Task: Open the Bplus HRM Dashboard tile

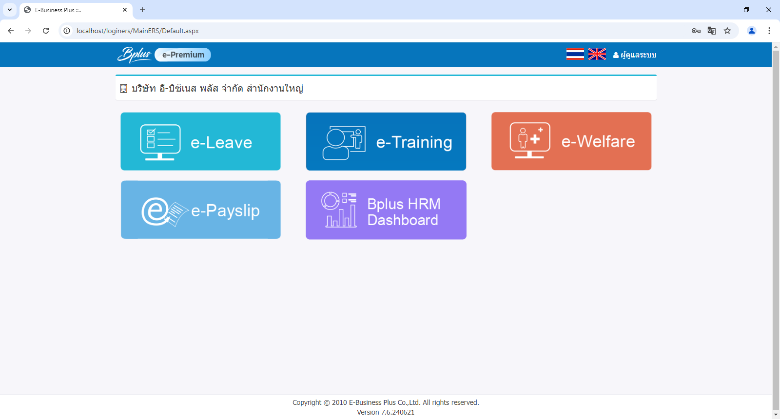Action: point(386,210)
